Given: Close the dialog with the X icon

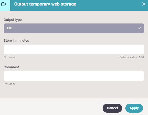Looking at the screenshot, I should click(x=144, y=4).
